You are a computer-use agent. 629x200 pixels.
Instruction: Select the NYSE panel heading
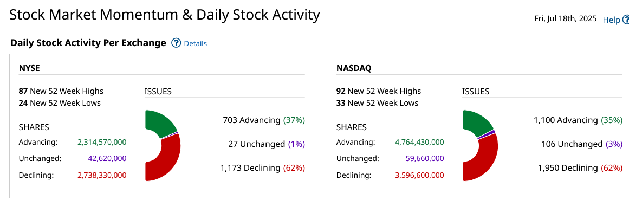tap(29, 68)
